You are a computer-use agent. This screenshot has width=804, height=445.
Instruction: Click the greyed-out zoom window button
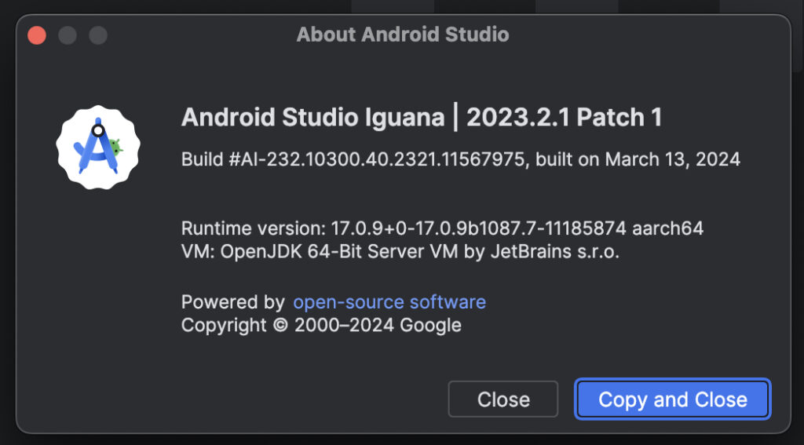[97, 35]
